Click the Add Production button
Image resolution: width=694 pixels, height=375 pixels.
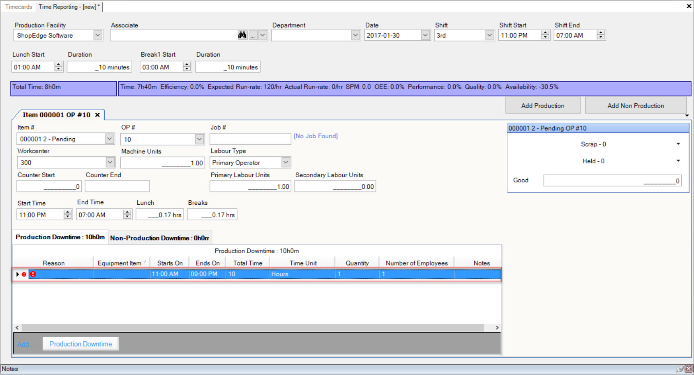[543, 105]
